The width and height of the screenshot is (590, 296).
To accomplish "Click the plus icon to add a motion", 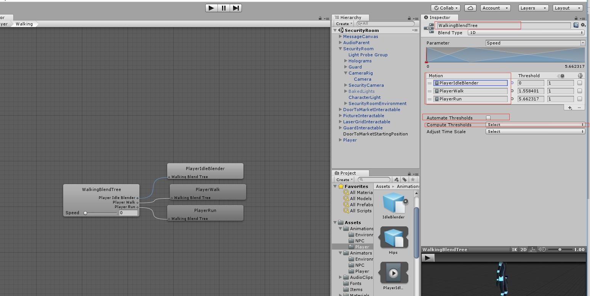I will tap(570, 108).
